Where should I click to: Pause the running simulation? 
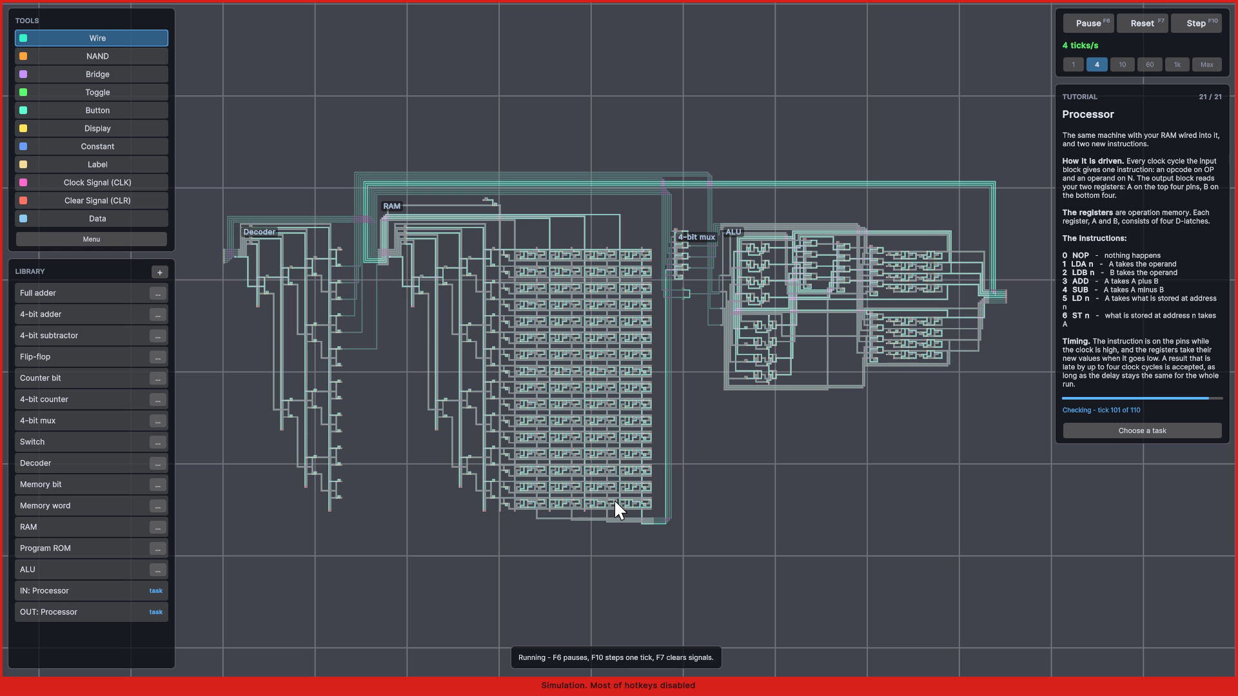(1088, 23)
